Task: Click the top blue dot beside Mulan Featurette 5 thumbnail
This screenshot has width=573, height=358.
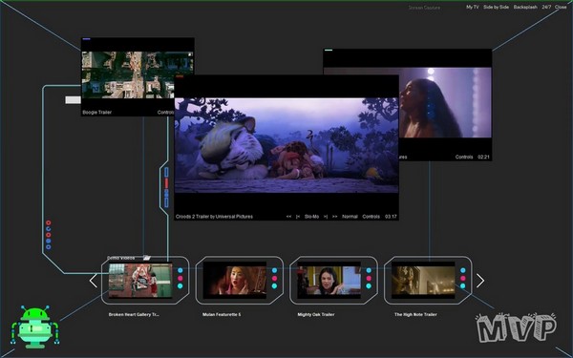Action: tap(274, 270)
